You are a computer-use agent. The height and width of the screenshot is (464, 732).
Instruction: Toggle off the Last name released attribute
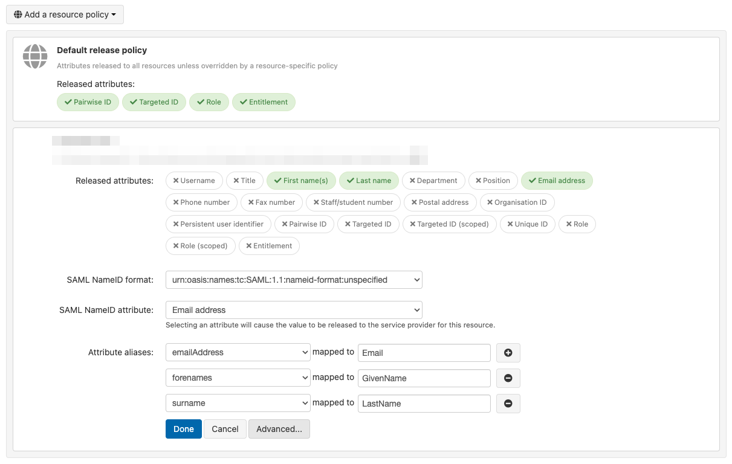[x=369, y=180]
